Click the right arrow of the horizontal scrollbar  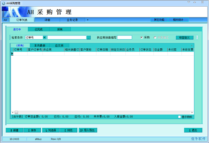point(192,112)
